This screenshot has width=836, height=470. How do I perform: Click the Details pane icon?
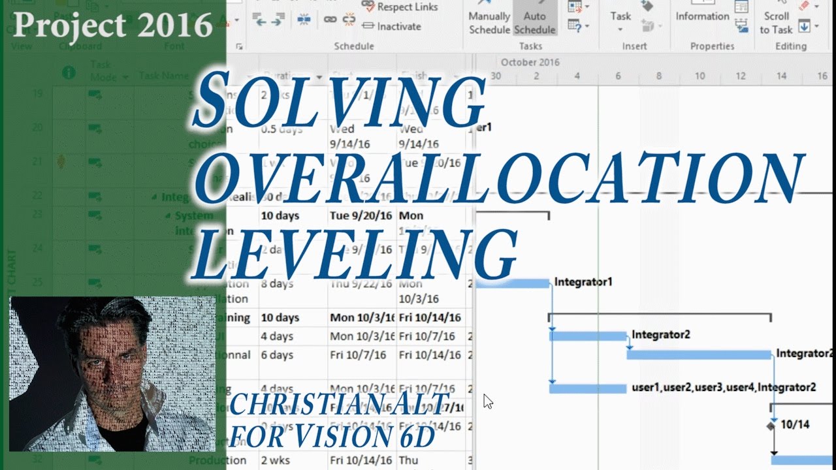pyautogui.click(x=741, y=27)
